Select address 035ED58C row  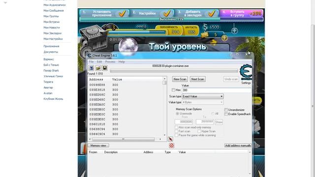tap(126, 95)
